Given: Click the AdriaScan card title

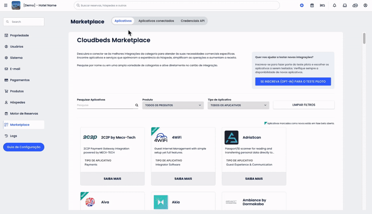Looking at the screenshot, I should coord(252,137).
